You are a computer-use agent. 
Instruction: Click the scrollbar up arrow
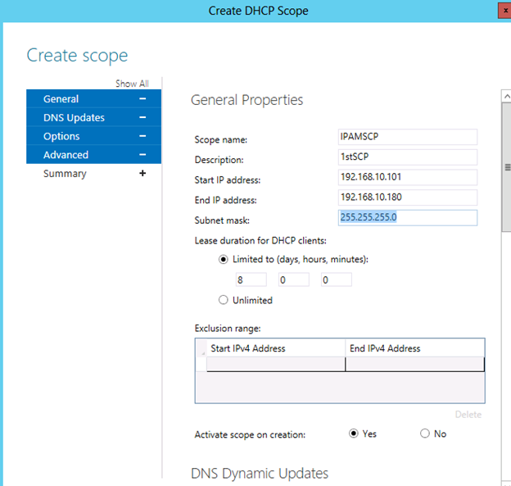[x=506, y=96]
